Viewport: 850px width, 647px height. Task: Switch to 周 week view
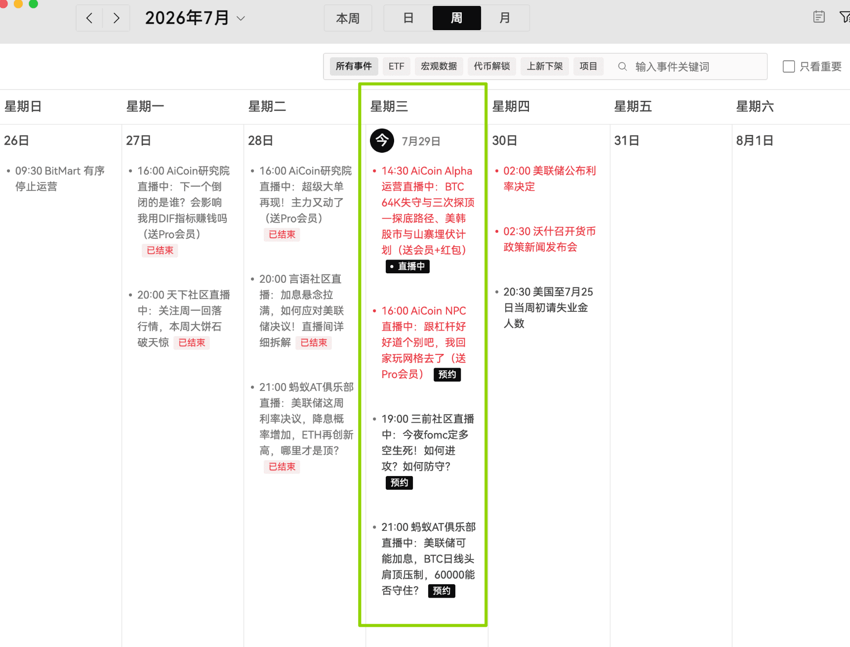click(x=456, y=18)
